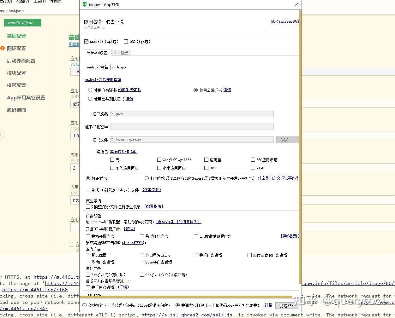Select 使用公共测试证书 radio button
The width and height of the screenshot is (395, 318).
point(90,99)
